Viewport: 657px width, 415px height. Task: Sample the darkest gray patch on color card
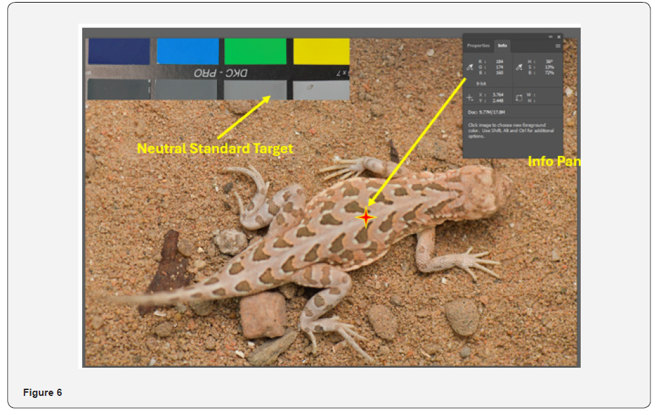118,89
